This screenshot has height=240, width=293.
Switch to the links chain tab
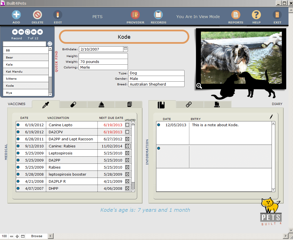point(189,104)
